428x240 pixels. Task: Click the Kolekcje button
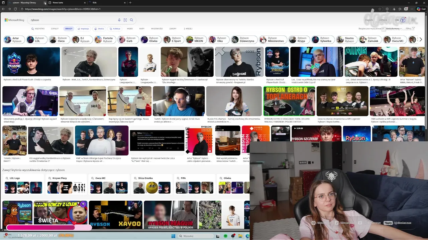point(115,29)
